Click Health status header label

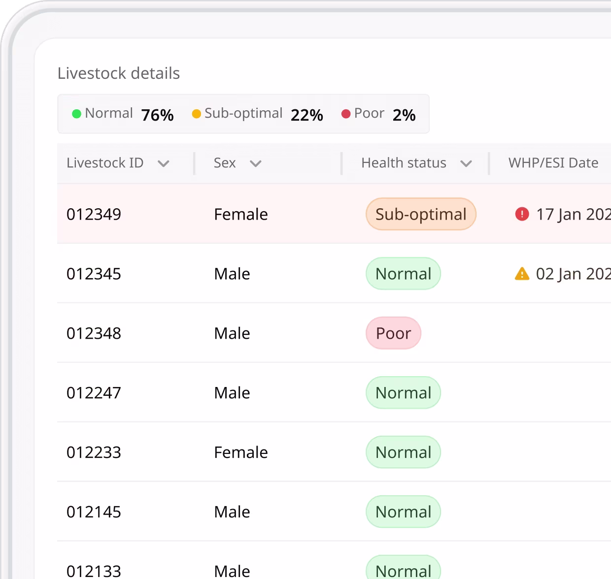click(x=404, y=163)
